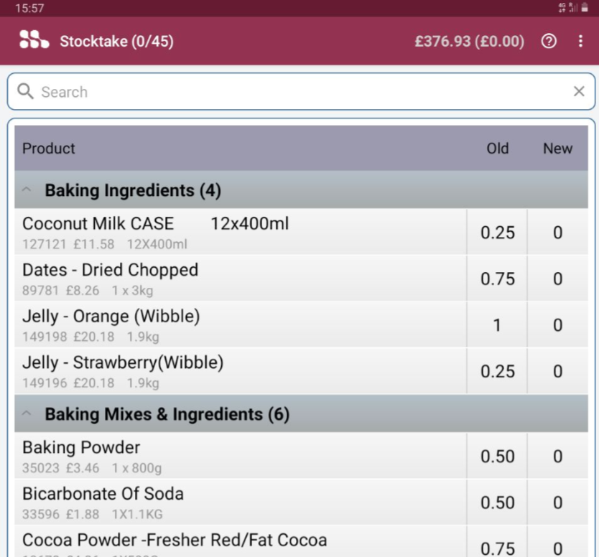Click the Product column header
This screenshot has width=599, height=557.
[x=49, y=149]
